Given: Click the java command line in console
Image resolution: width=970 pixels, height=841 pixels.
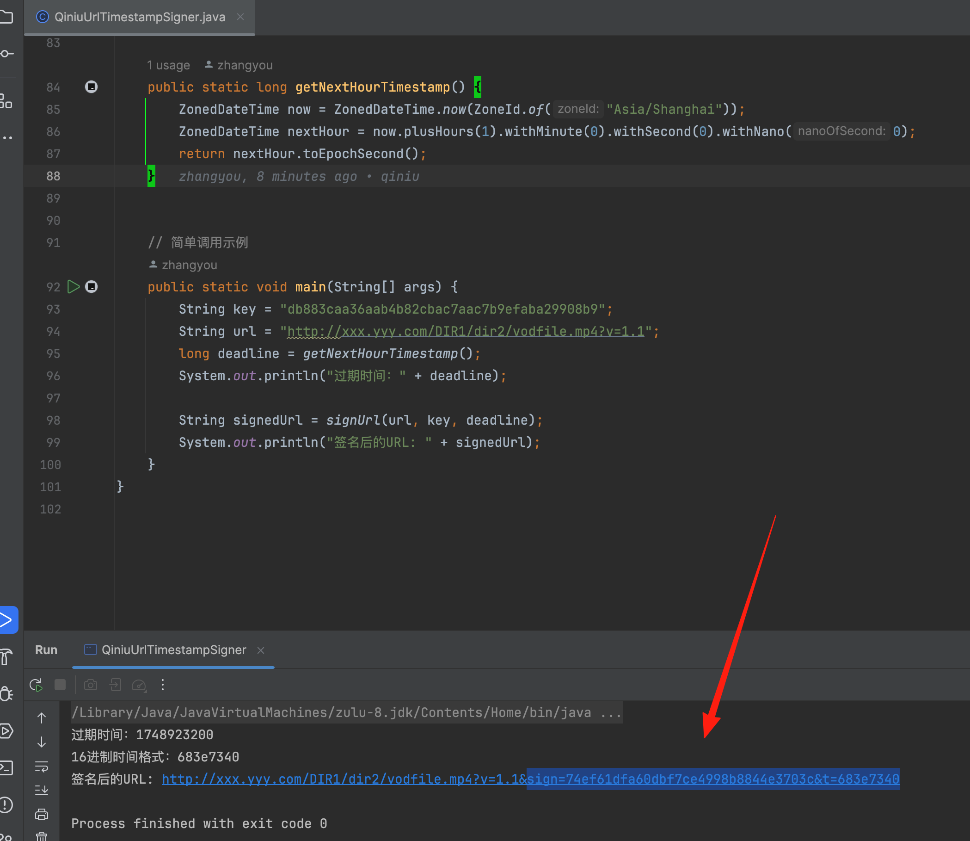Looking at the screenshot, I should coord(347,712).
